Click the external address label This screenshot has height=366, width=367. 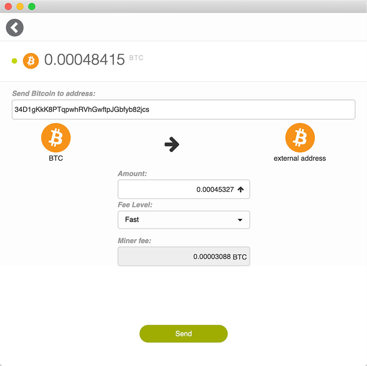click(x=300, y=158)
